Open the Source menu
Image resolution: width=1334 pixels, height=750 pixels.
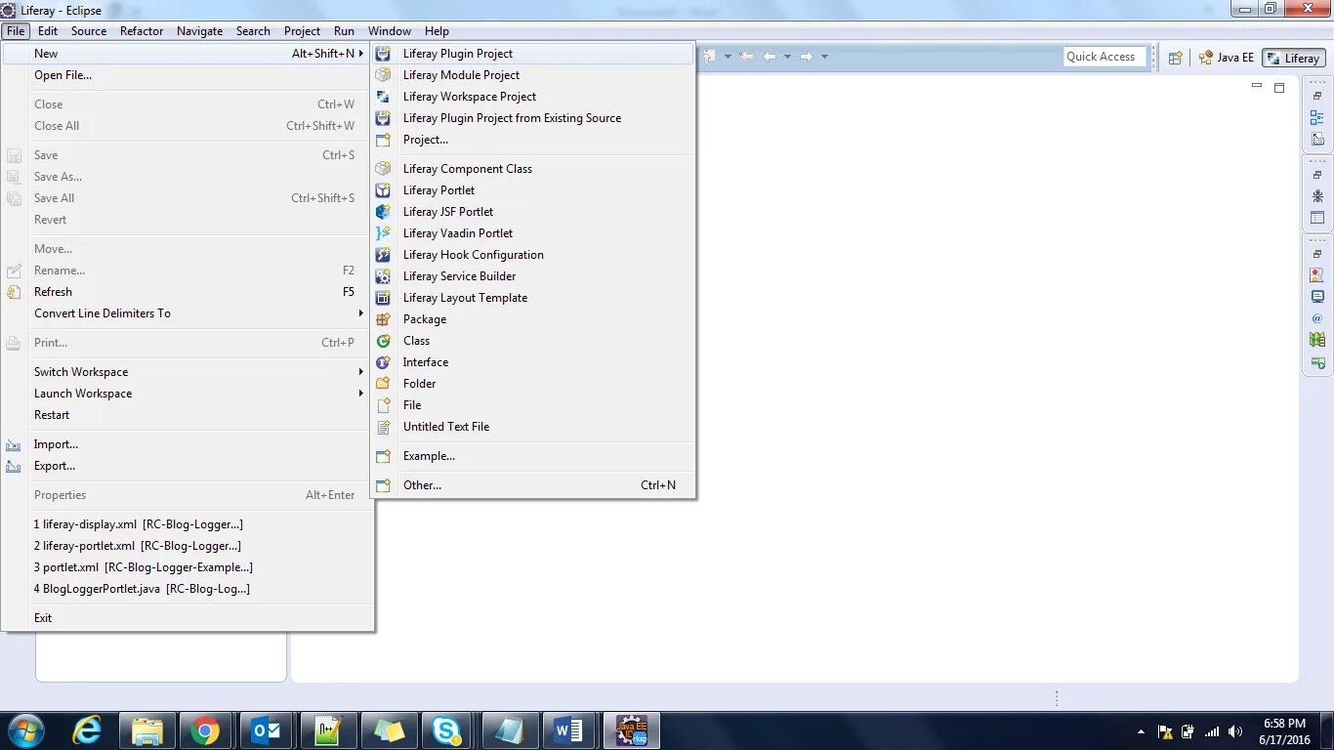(89, 31)
